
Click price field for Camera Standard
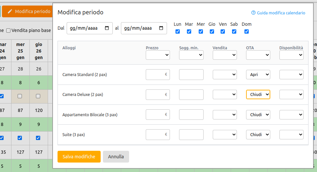[156, 75]
